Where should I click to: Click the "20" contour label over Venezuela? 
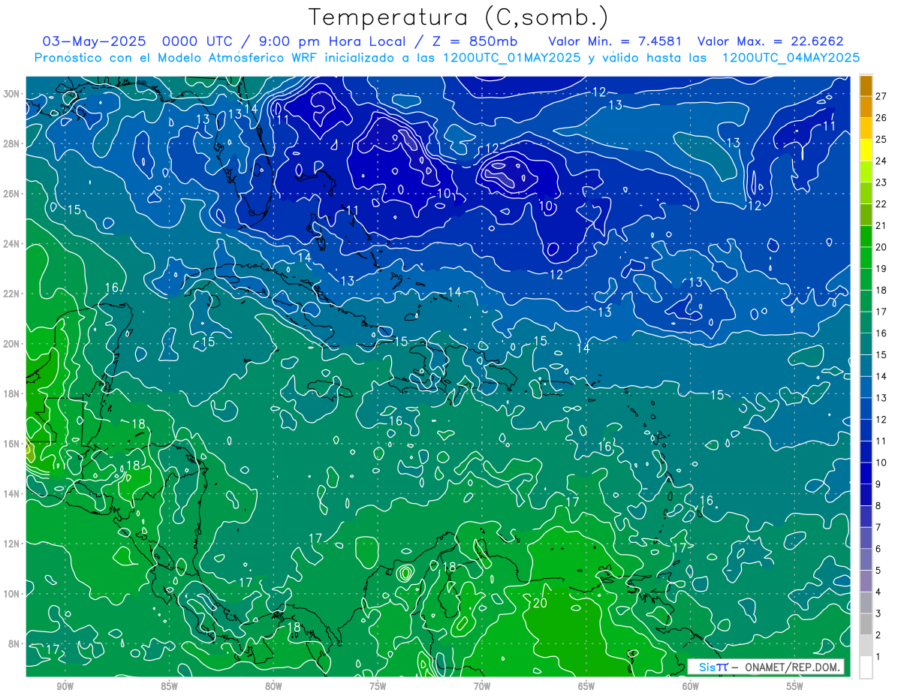coord(540,603)
